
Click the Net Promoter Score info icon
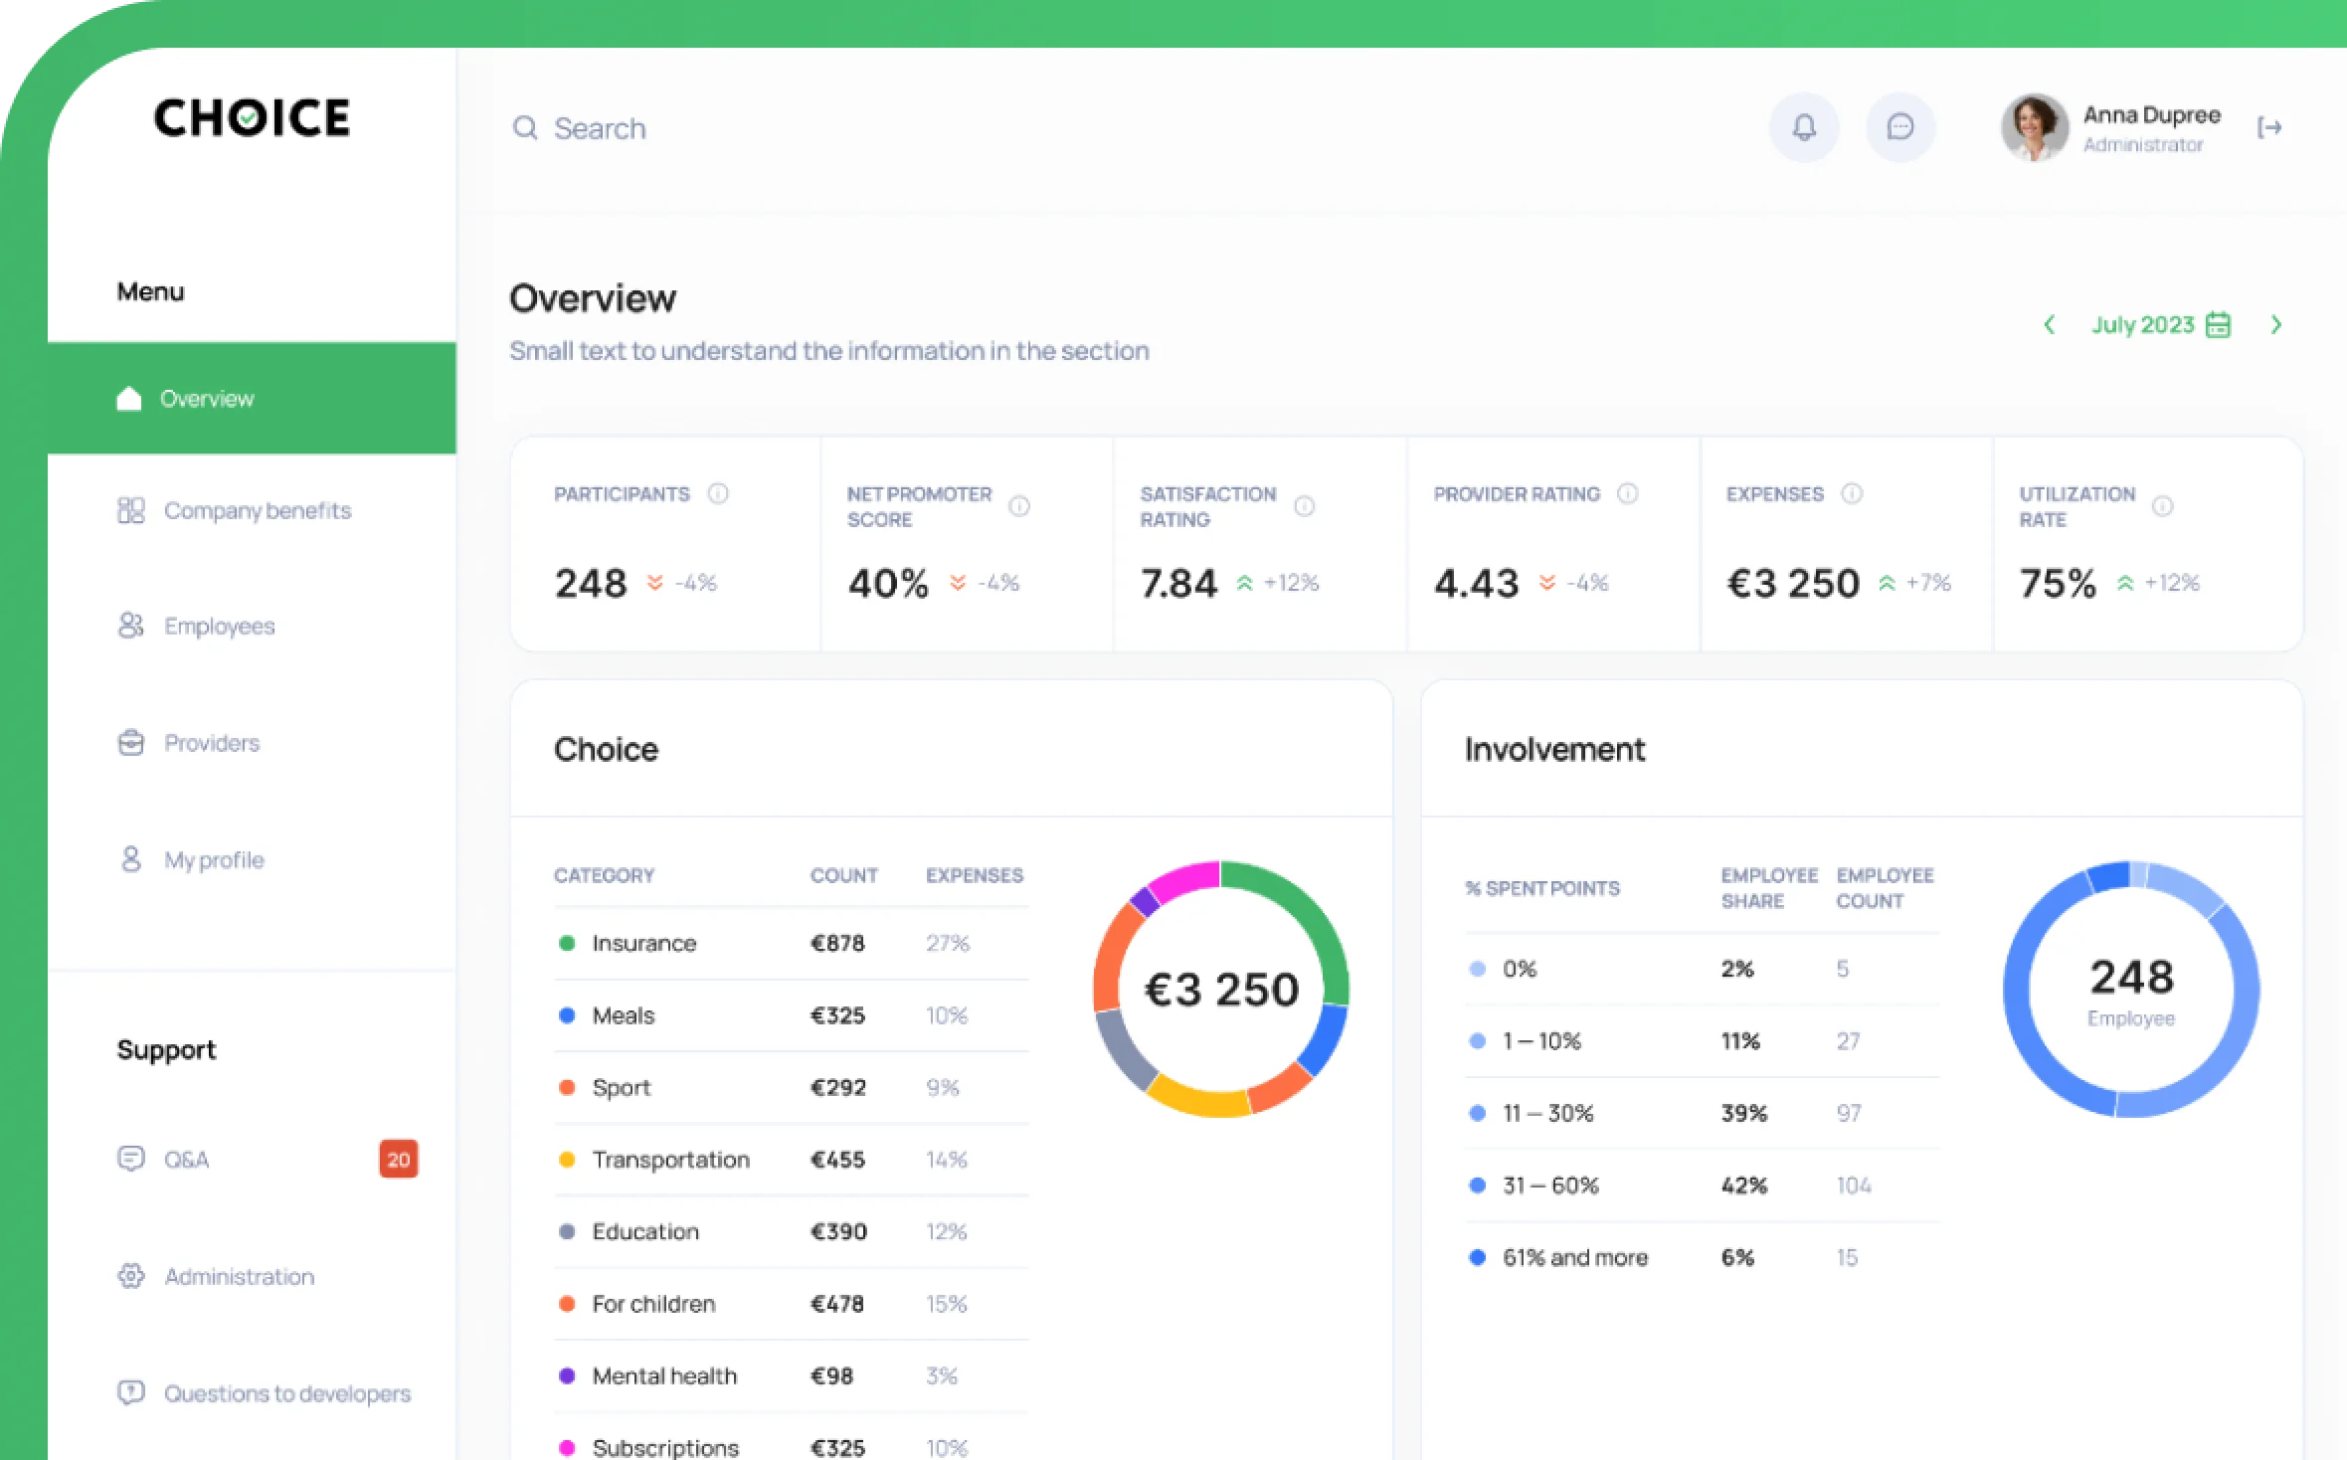(1018, 506)
